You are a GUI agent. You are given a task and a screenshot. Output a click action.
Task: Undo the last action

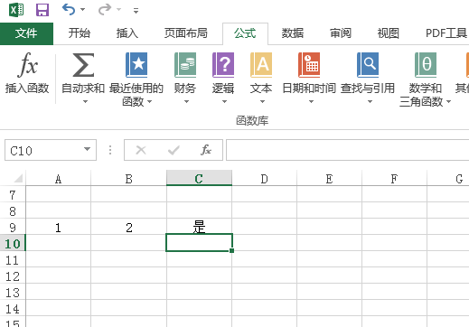point(69,10)
